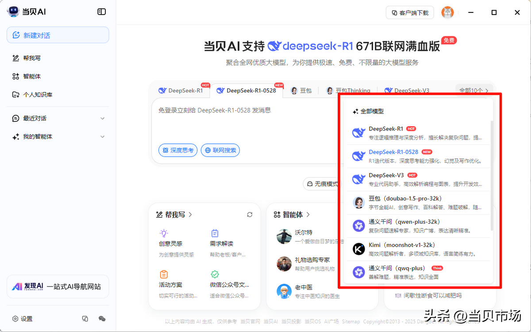This screenshot has height=332, width=531.
Task: Click the model list scrollbar
Action: (x=492, y=175)
